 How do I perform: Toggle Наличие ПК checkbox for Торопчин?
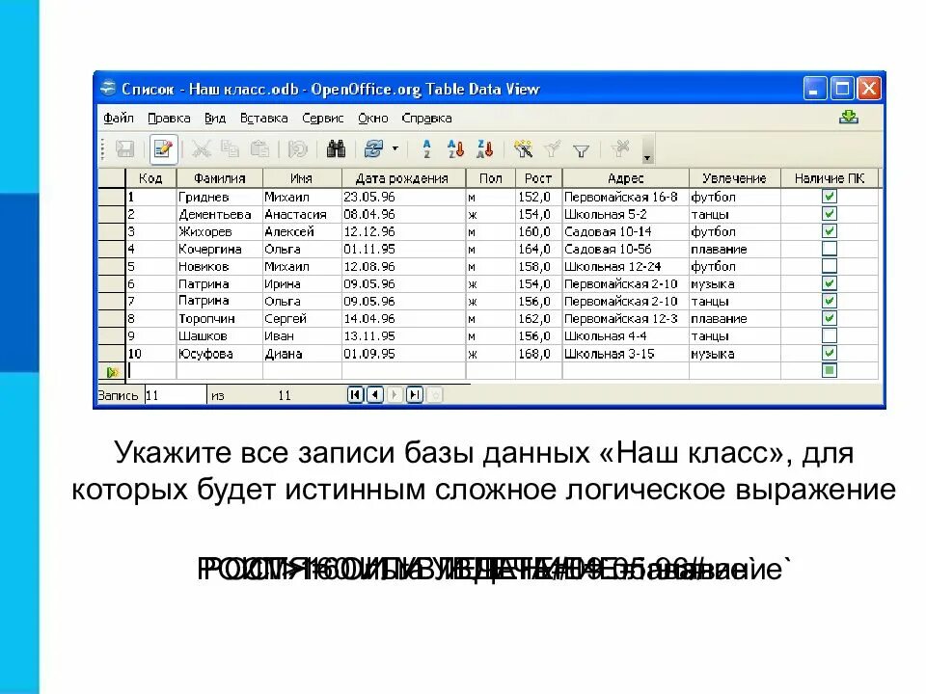pos(830,318)
